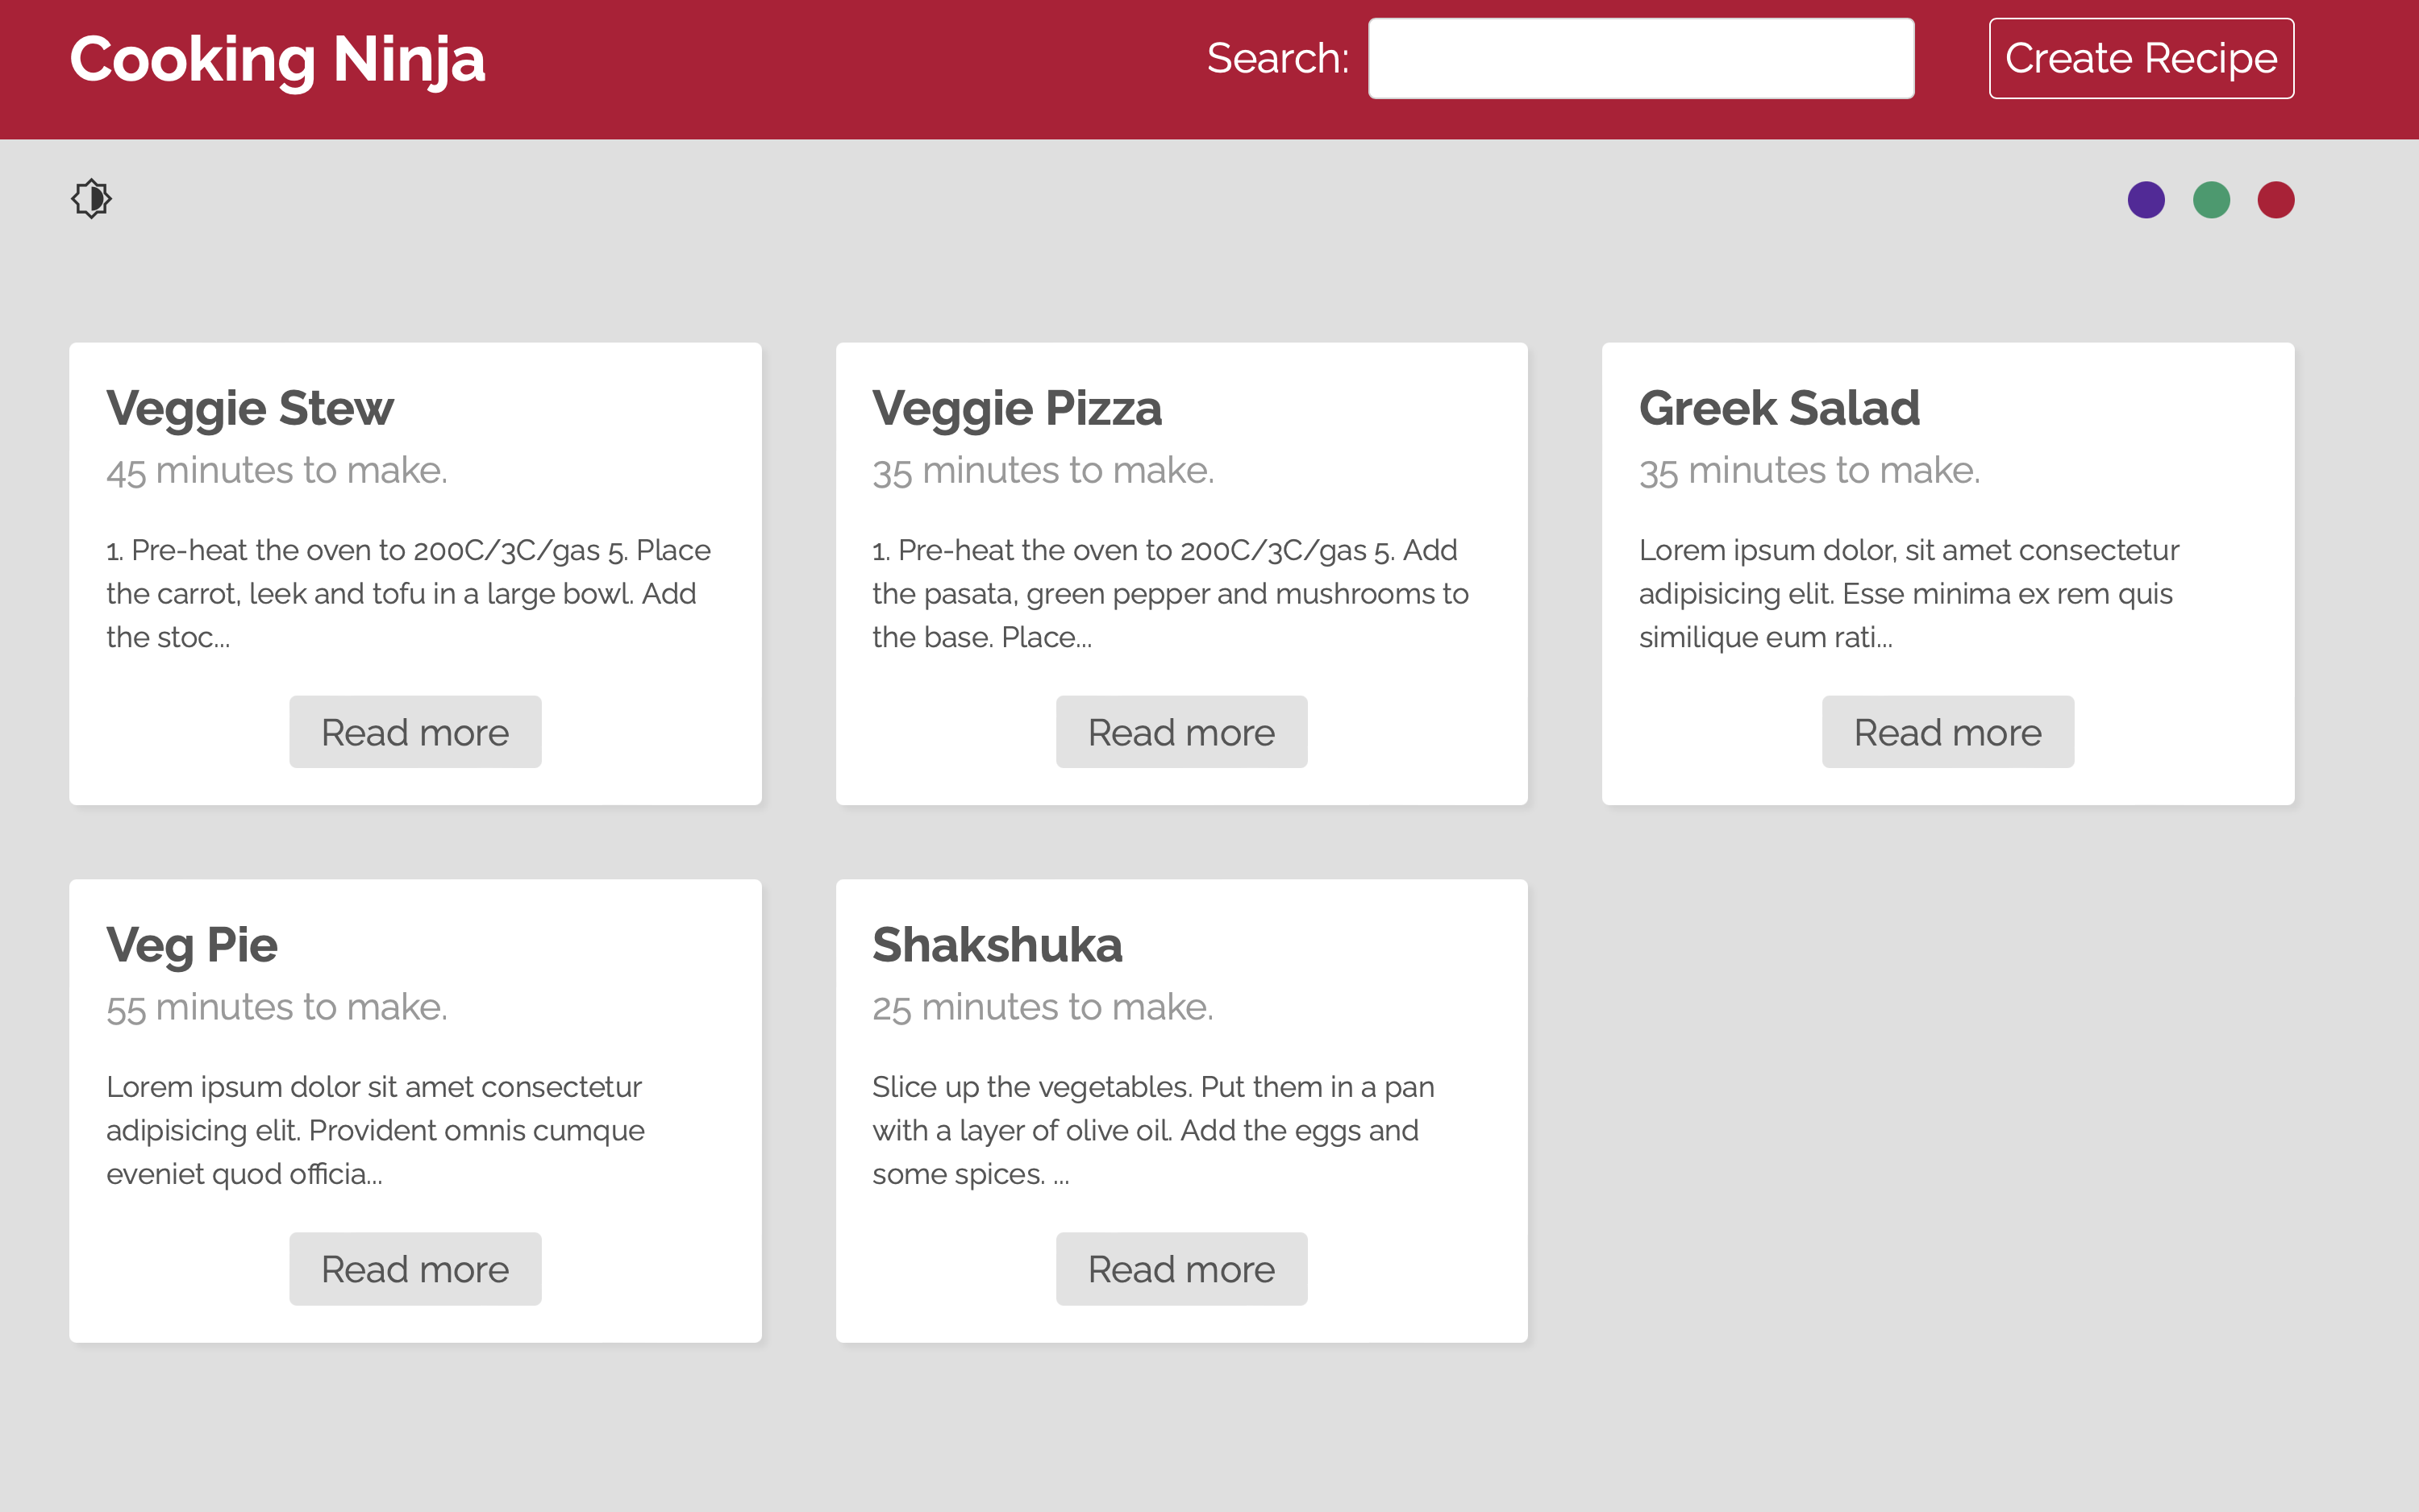Click the Shakshuka recipe card

click(x=1181, y=1110)
